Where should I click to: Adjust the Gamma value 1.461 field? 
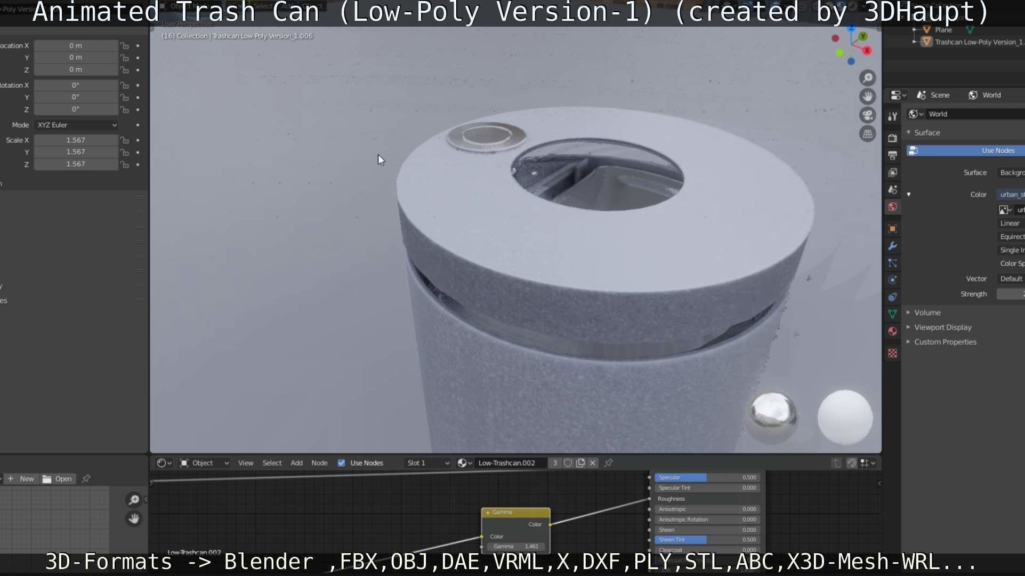coord(516,546)
